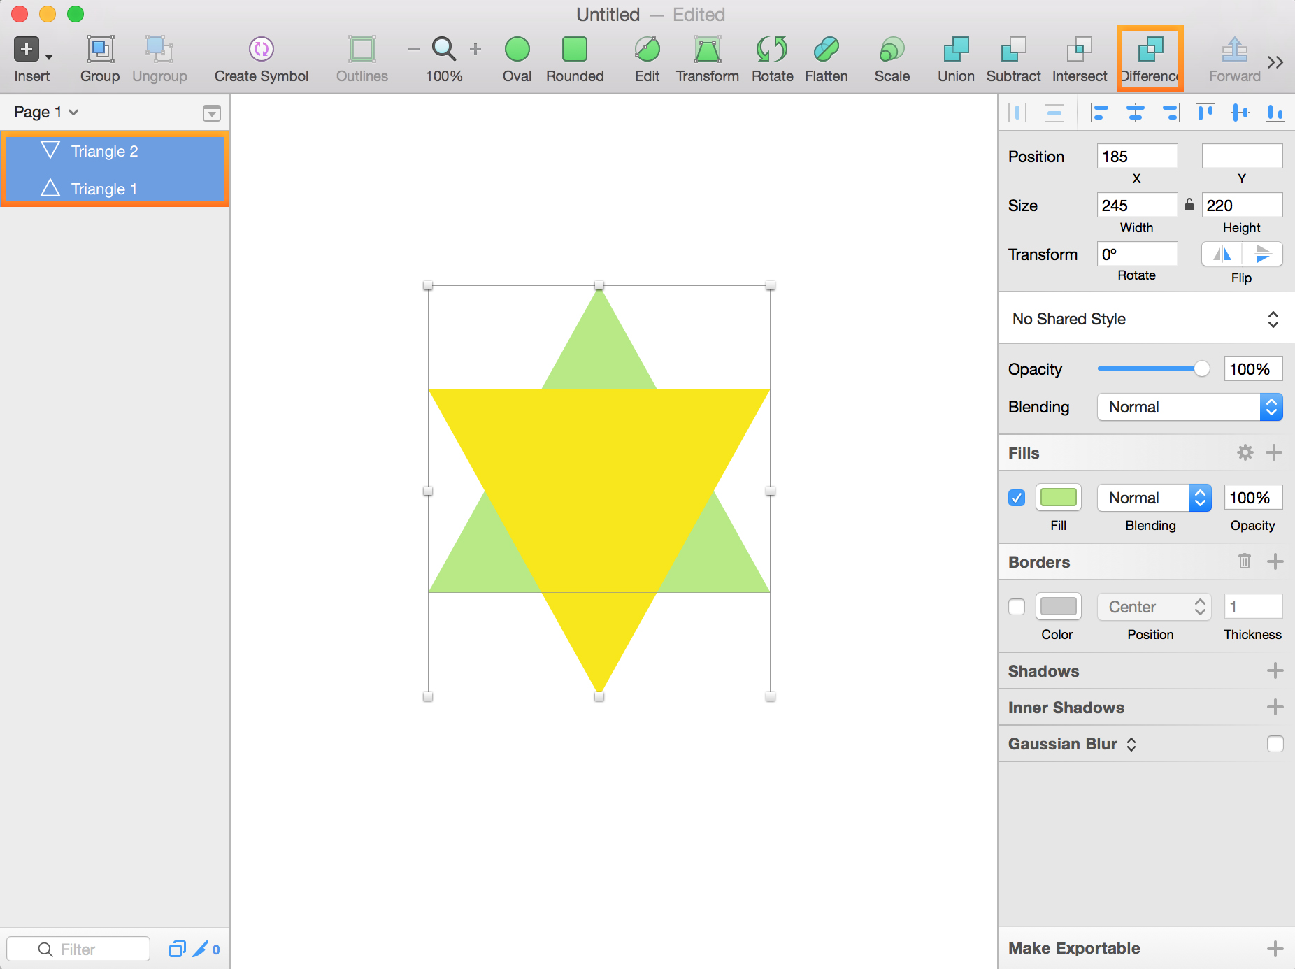Viewport: 1295px width, 969px height.
Task: Add a new shadow
Action: [1275, 670]
